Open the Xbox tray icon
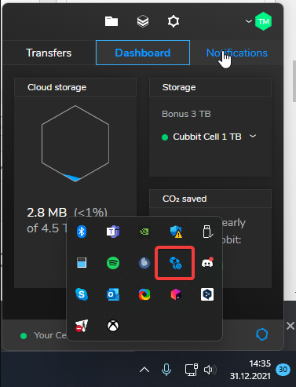The height and width of the screenshot is (387, 296). pos(113,326)
